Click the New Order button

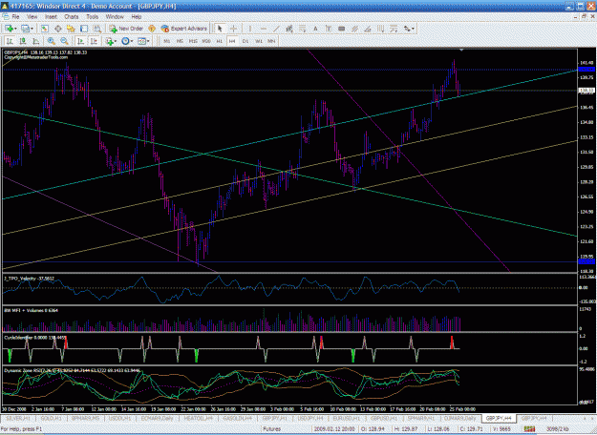(x=126, y=29)
